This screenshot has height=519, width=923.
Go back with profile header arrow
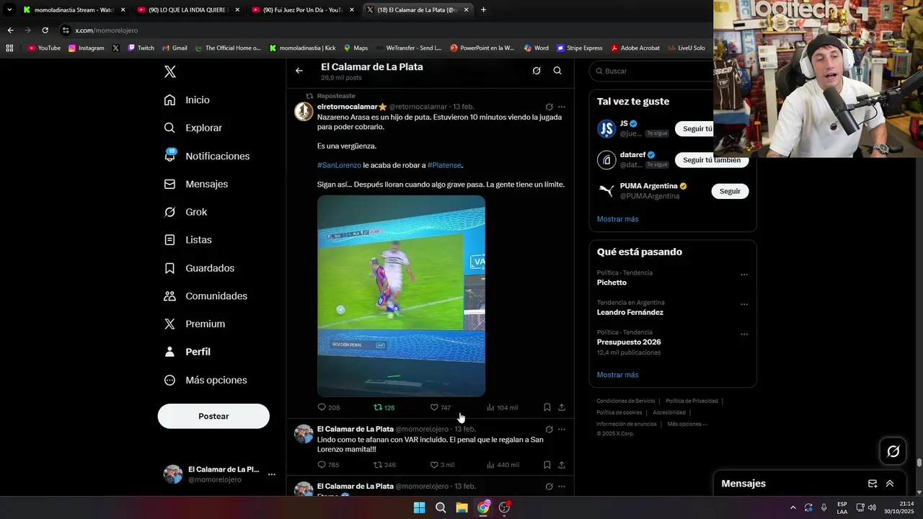pos(299,71)
